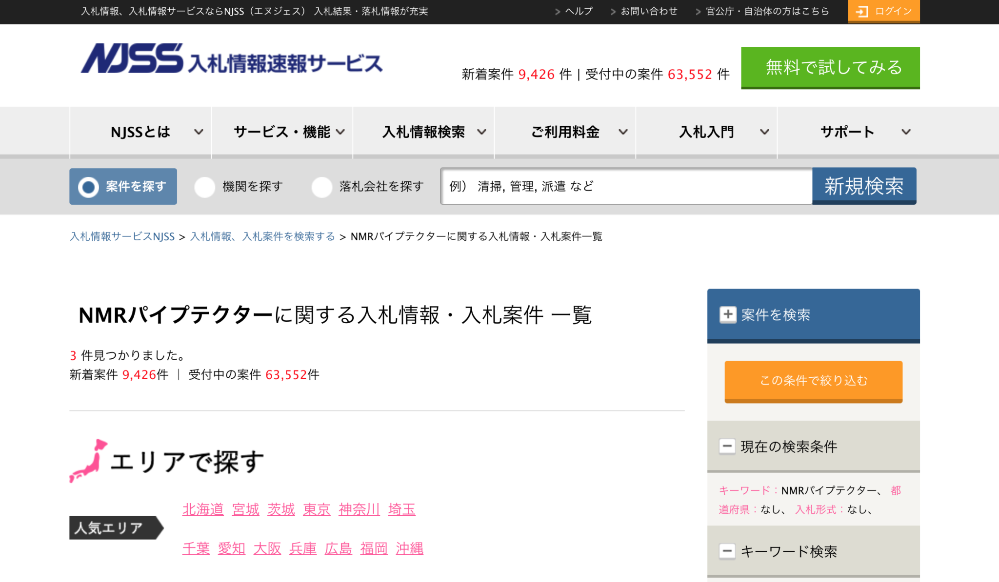Viewport: 999px width, 582px height.
Task: Select the 落札会社を探す radio button
Action: tap(322, 186)
